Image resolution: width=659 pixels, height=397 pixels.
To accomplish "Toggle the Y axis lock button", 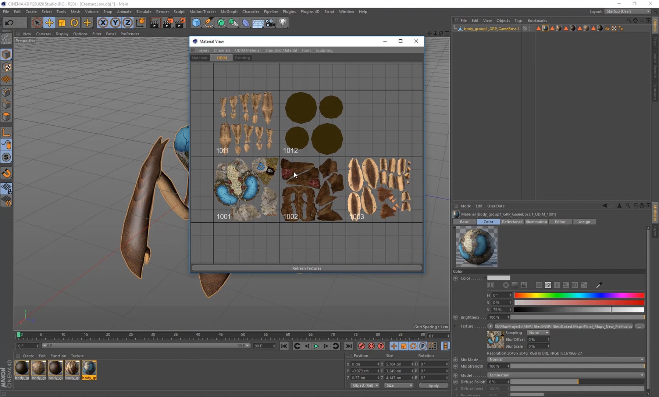I will coord(115,22).
